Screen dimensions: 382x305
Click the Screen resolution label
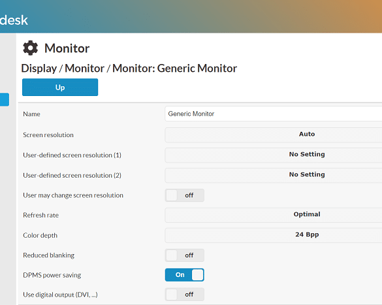tap(48, 135)
